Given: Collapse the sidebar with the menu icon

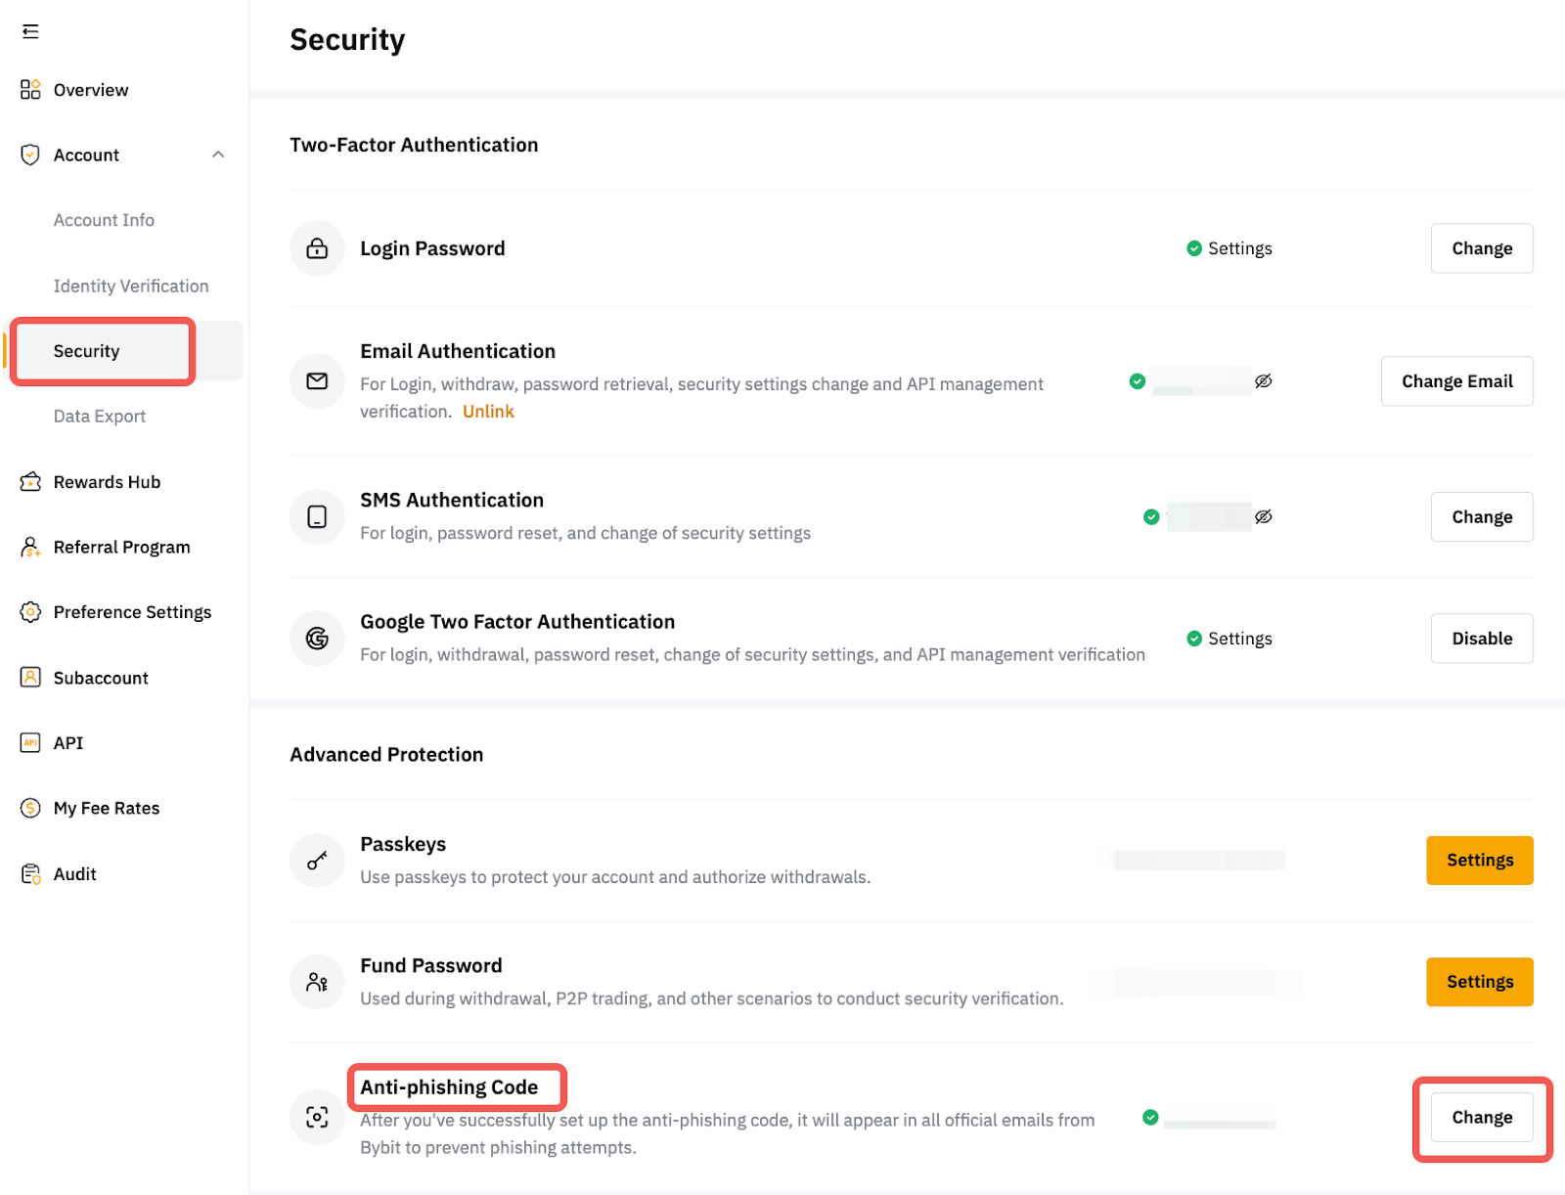Looking at the screenshot, I should pyautogui.click(x=30, y=31).
